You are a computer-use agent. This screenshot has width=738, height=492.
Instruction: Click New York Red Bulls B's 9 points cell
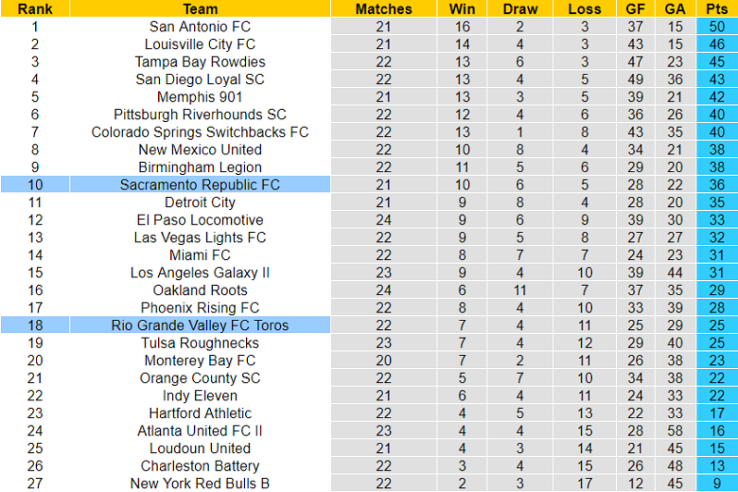(x=716, y=483)
